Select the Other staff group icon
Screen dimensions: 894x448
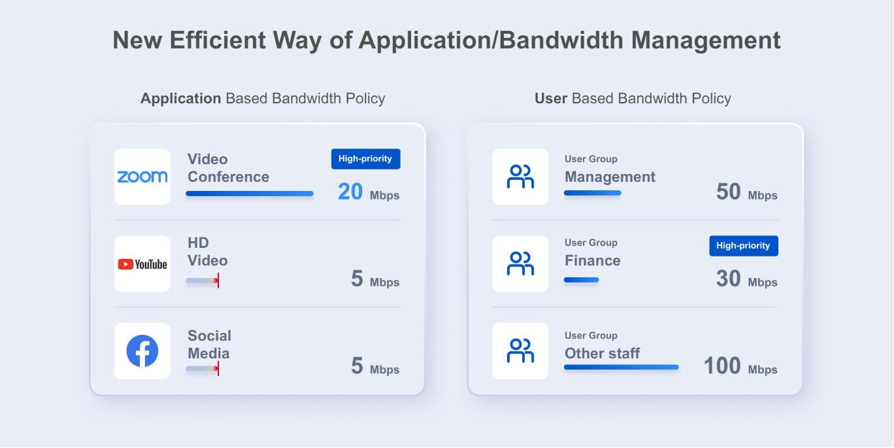[x=520, y=351]
